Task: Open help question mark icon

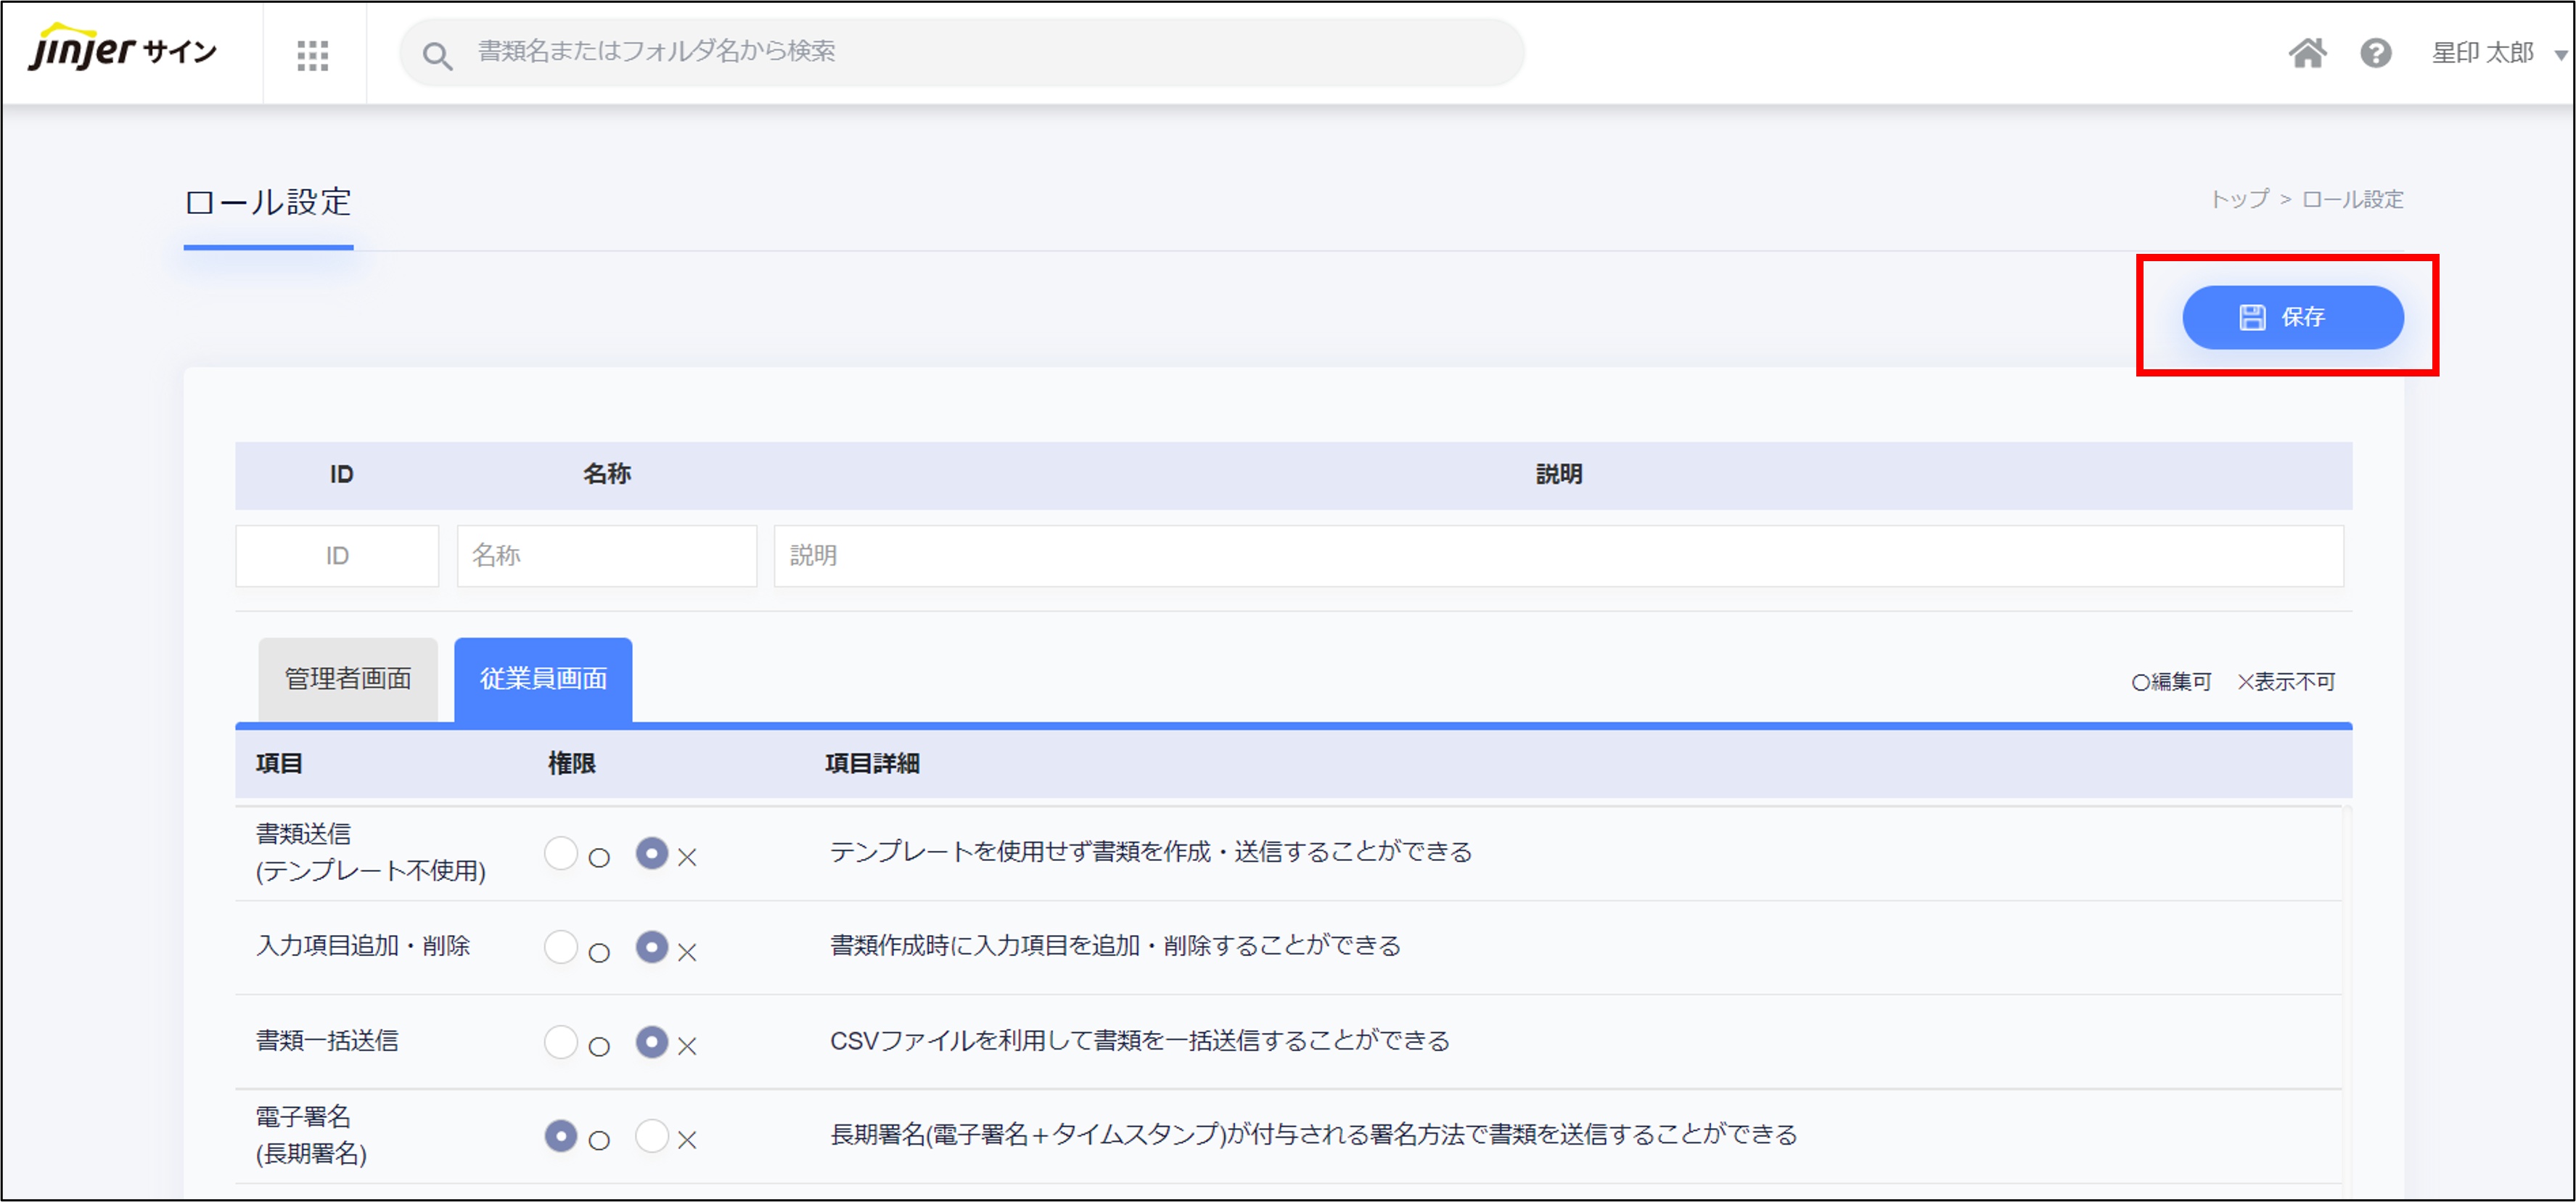Action: (x=2375, y=52)
